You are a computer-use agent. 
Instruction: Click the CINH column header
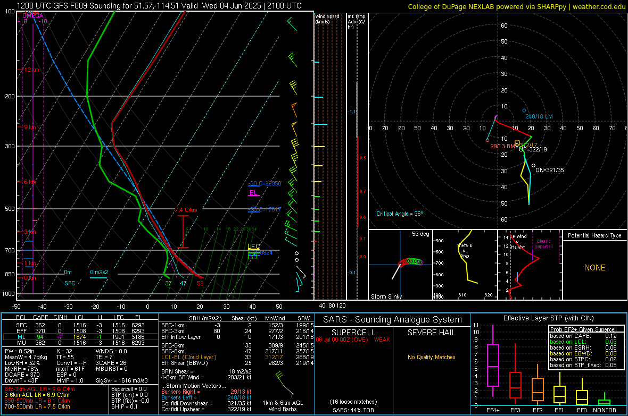click(61, 317)
